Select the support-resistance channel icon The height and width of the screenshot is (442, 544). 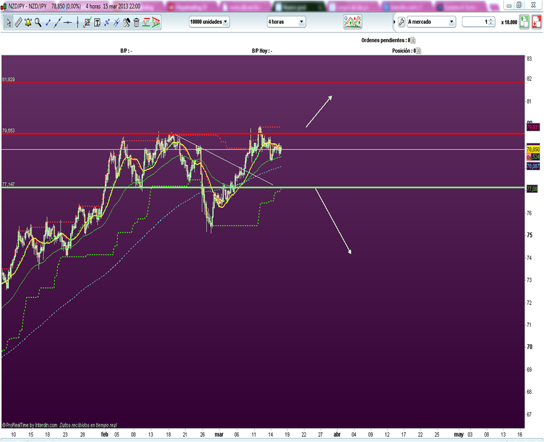[146, 22]
